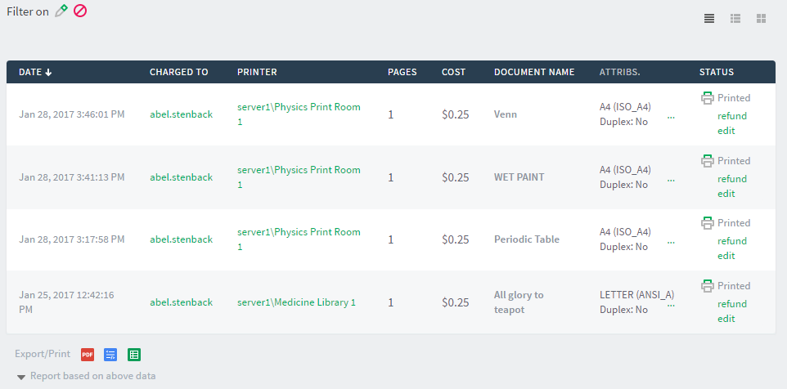Screen dimensions: 787x389
Task: Export the log as PDF
Action: coord(88,355)
